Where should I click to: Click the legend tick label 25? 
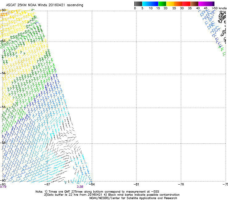pyautogui.click(x=174, y=8)
